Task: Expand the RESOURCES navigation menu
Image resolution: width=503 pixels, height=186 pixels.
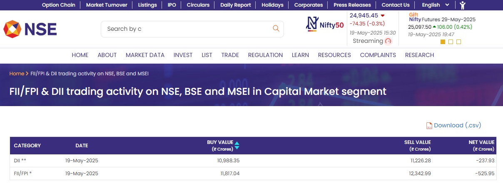Action: tap(334, 55)
